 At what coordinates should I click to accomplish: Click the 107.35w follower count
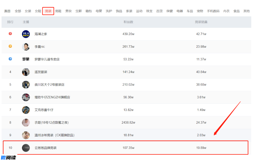[128, 148]
